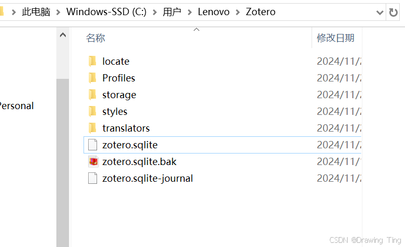
Task: Click the modified date of translators folder
Action: (339, 128)
